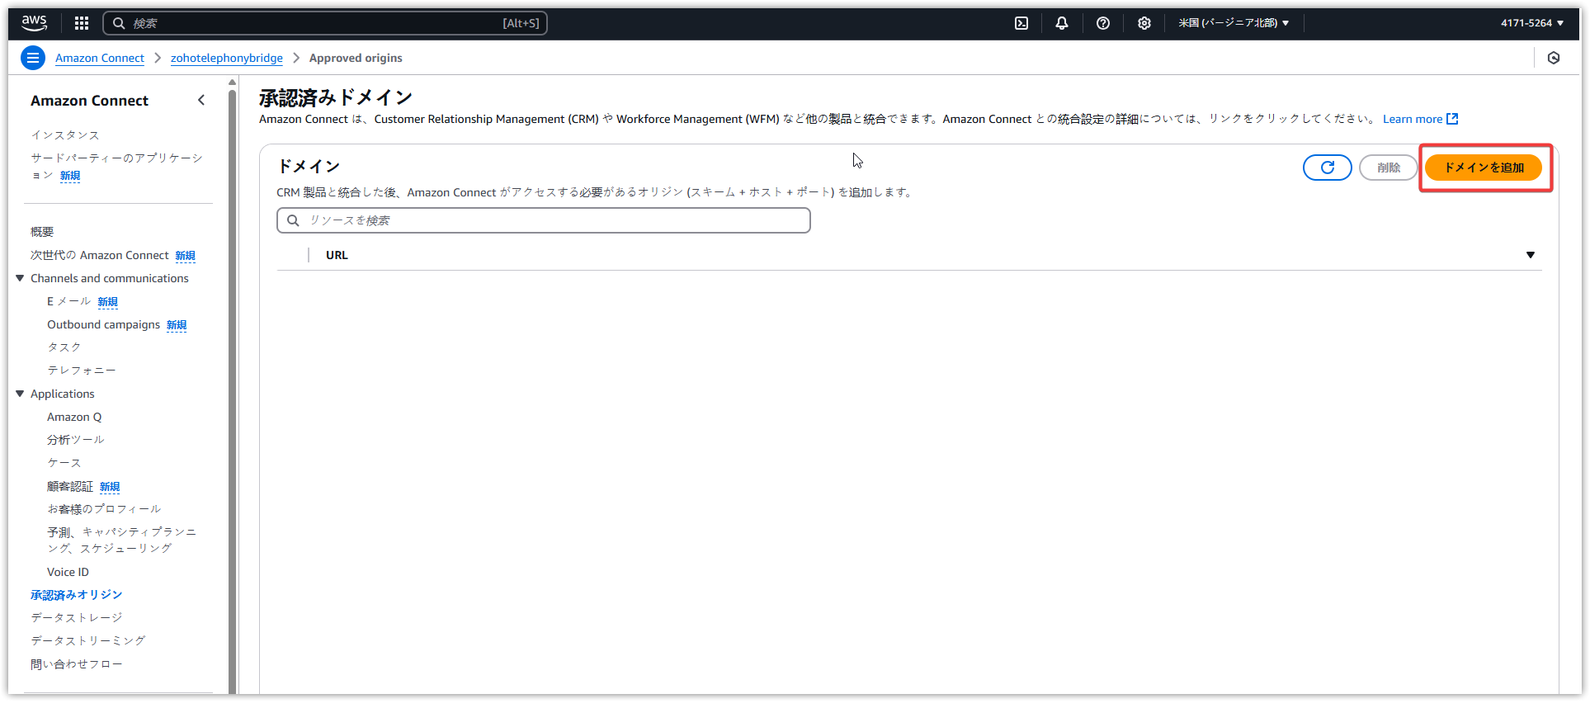Open the notifications bell
Screen dimensions: 1590x727
1062,23
